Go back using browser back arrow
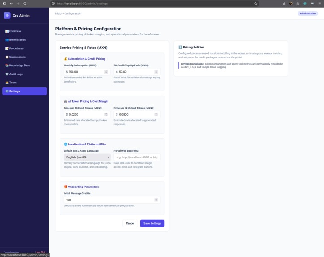 (x=11, y=4)
